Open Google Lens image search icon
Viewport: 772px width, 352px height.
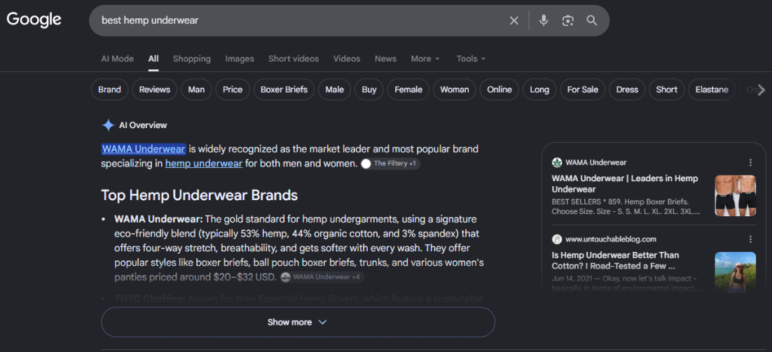point(567,21)
